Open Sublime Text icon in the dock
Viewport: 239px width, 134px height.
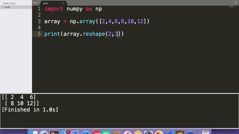(180, 133)
